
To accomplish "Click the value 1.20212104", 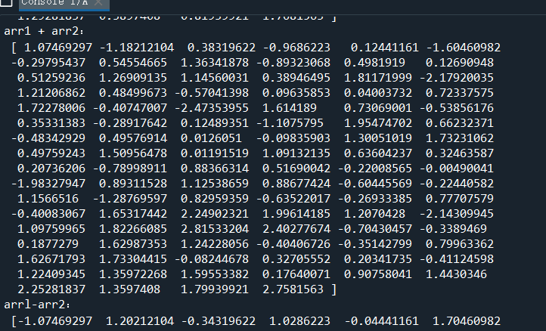I will pyautogui.click(x=140, y=321).
